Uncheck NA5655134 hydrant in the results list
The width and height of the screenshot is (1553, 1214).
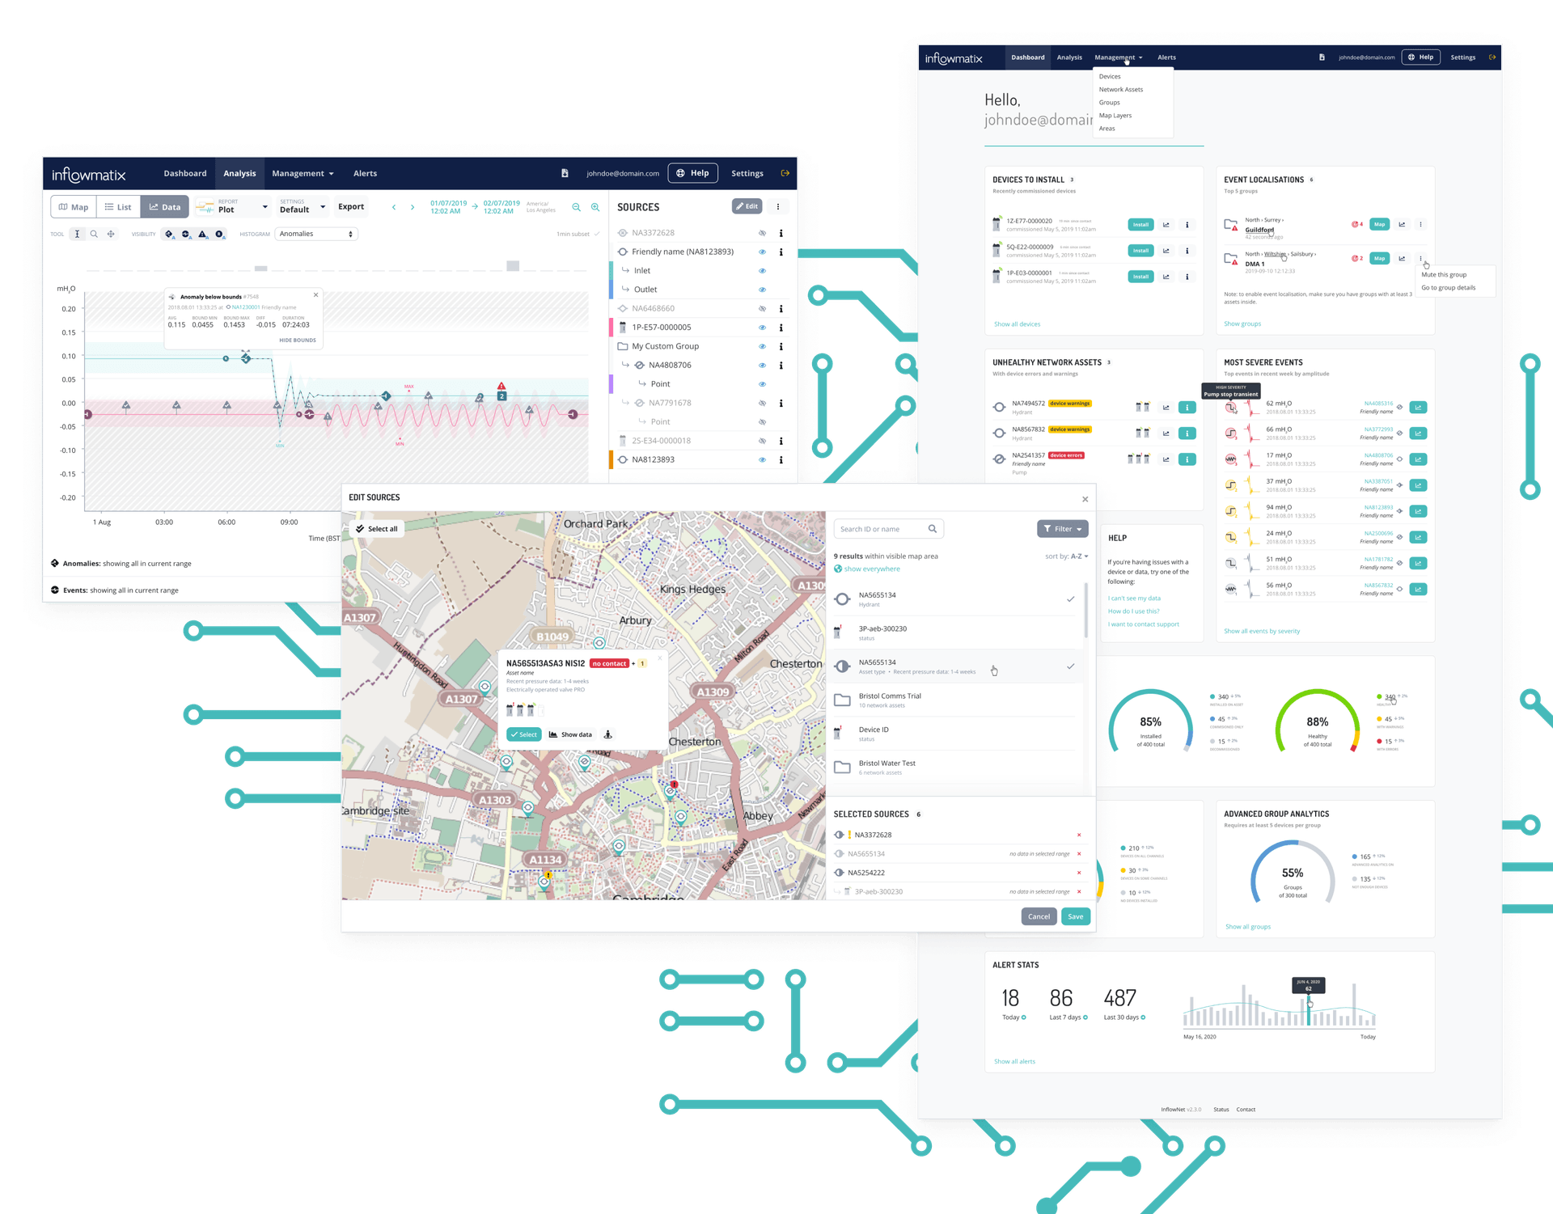1071,599
